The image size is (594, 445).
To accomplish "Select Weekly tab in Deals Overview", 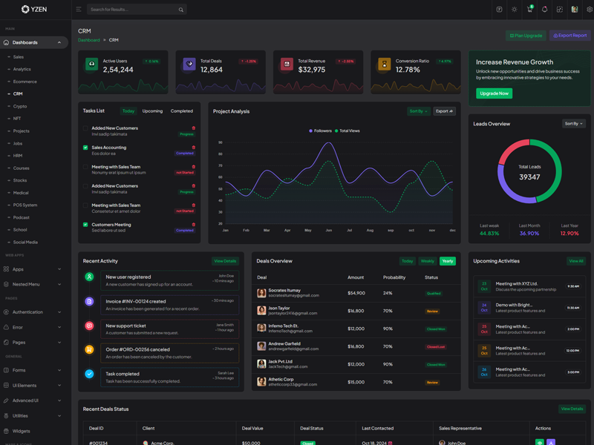I will (427, 261).
